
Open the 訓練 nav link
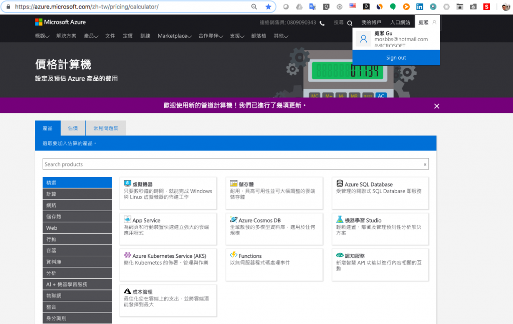click(x=145, y=36)
